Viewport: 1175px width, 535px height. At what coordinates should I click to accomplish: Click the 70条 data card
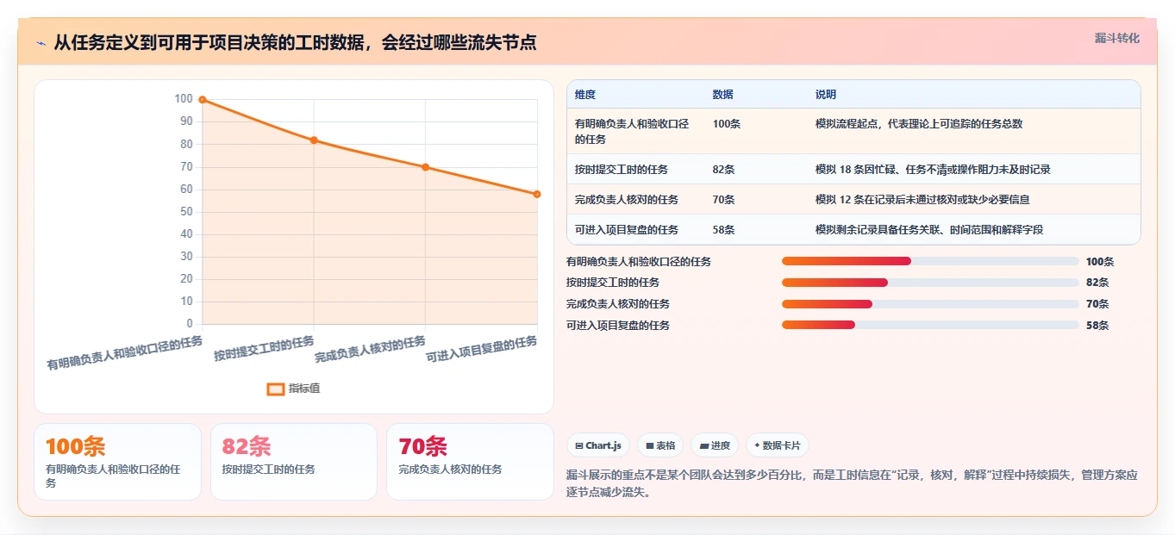(470, 461)
